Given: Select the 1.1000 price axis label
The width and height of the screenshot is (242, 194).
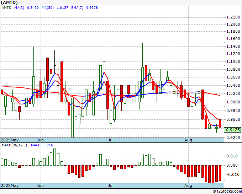Looking at the screenshot, I should click(x=233, y=61).
